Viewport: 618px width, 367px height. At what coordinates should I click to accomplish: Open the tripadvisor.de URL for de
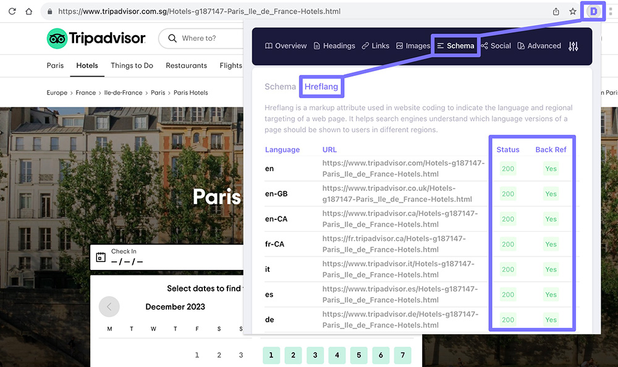(x=400, y=320)
